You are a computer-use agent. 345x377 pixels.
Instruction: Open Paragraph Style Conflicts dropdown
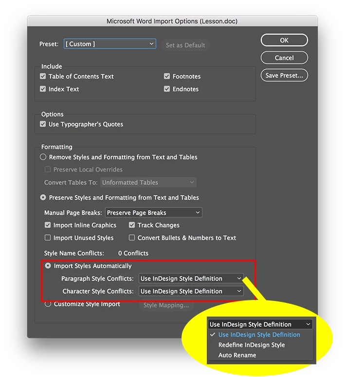191,278
